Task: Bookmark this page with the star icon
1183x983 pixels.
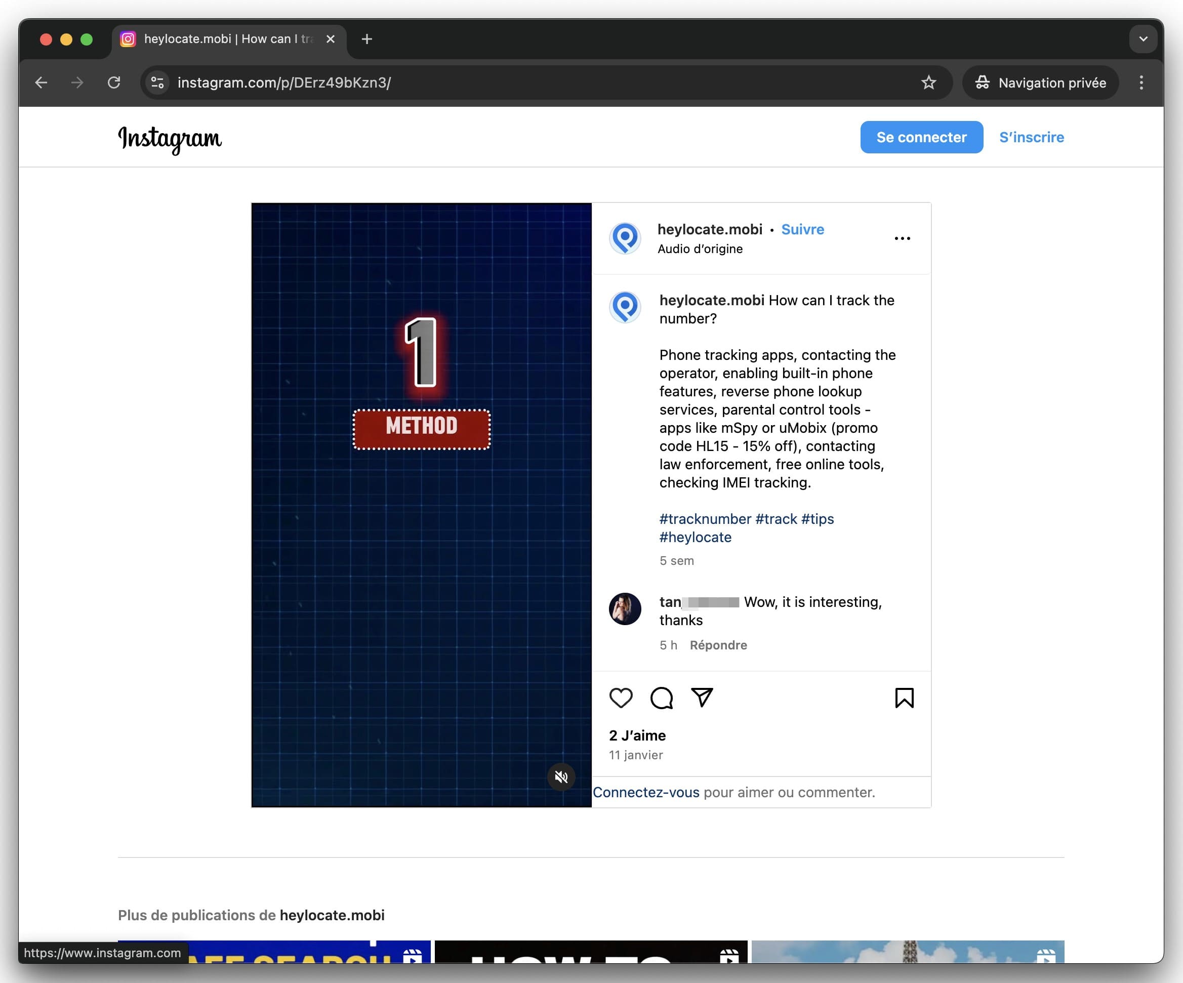Action: (x=928, y=83)
